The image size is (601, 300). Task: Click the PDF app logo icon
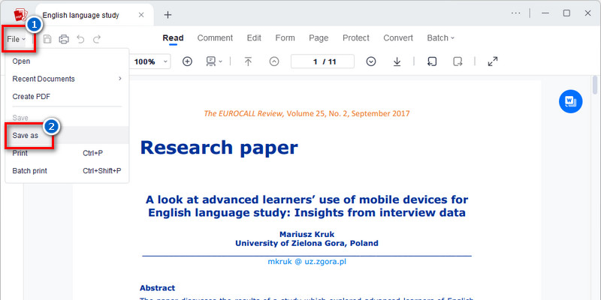[21, 15]
